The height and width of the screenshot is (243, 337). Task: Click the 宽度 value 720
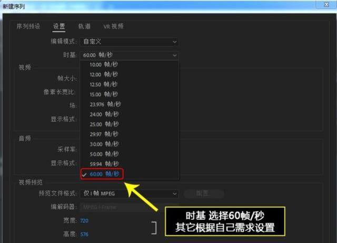pos(84,221)
